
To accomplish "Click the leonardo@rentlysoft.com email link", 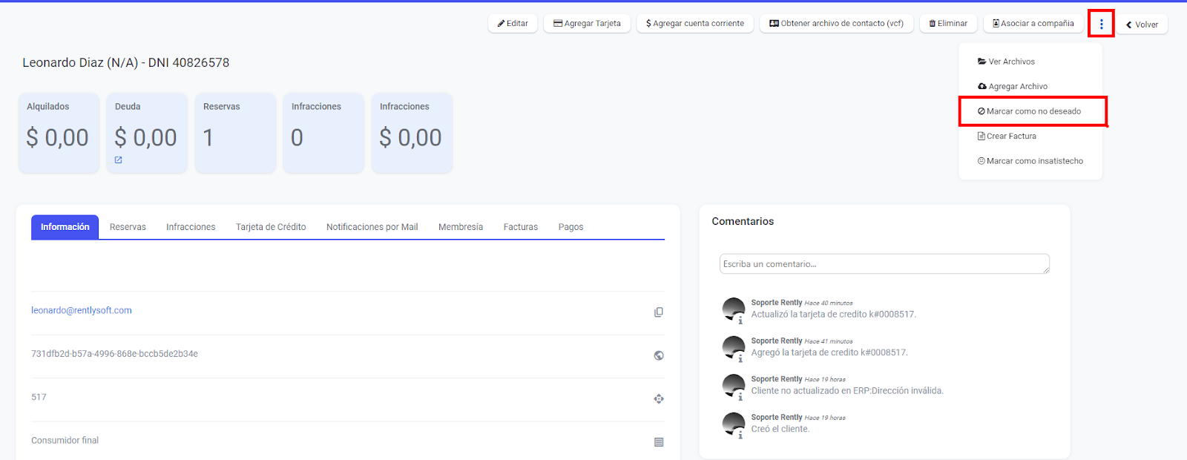I will point(82,311).
